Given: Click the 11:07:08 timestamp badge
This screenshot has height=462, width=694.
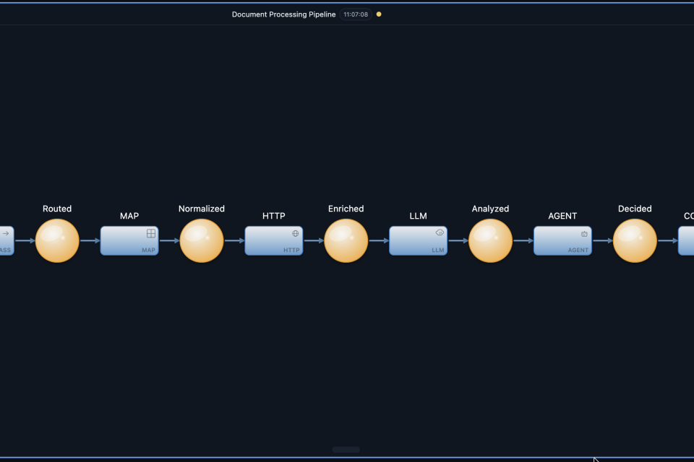Looking at the screenshot, I should point(356,14).
